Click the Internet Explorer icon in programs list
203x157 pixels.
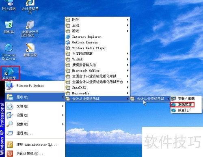(x=68, y=37)
